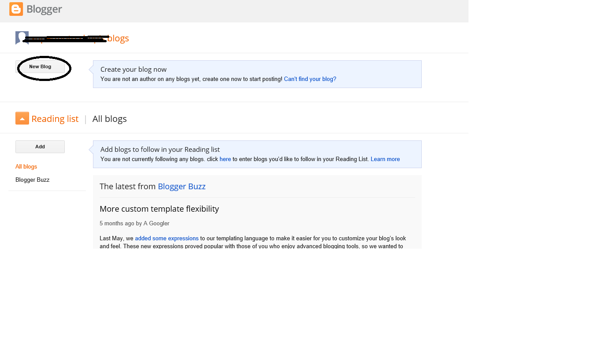
Task: Open the "Can't find your blog?" link
Action: (310, 79)
